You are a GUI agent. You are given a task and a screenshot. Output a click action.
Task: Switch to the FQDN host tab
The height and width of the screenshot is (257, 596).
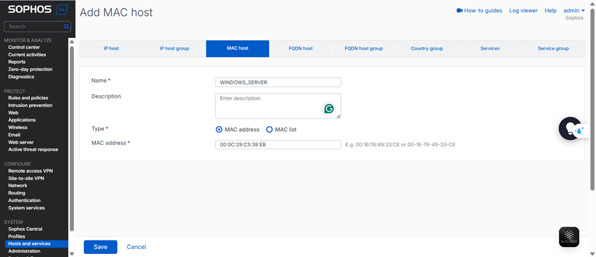(x=300, y=48)
